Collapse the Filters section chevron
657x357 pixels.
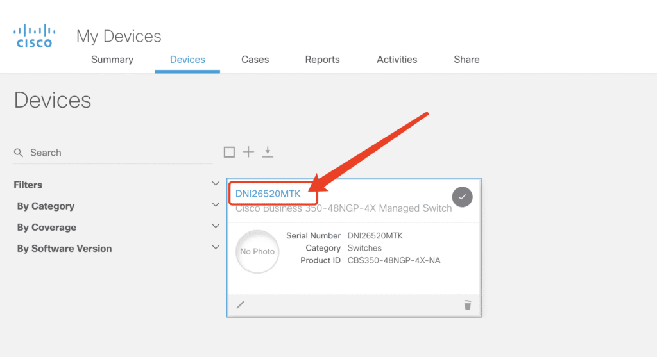click(x=216, y=184)
